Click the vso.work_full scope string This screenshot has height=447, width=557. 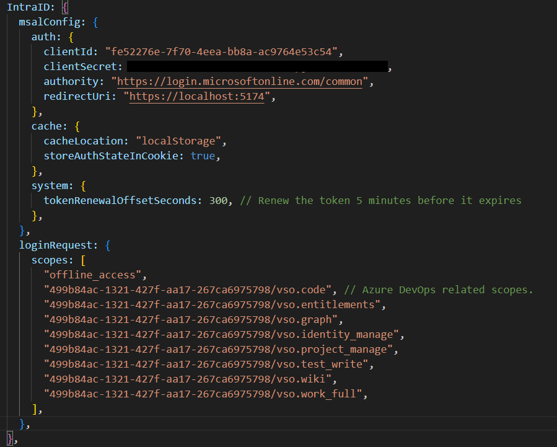pos(203,394)
